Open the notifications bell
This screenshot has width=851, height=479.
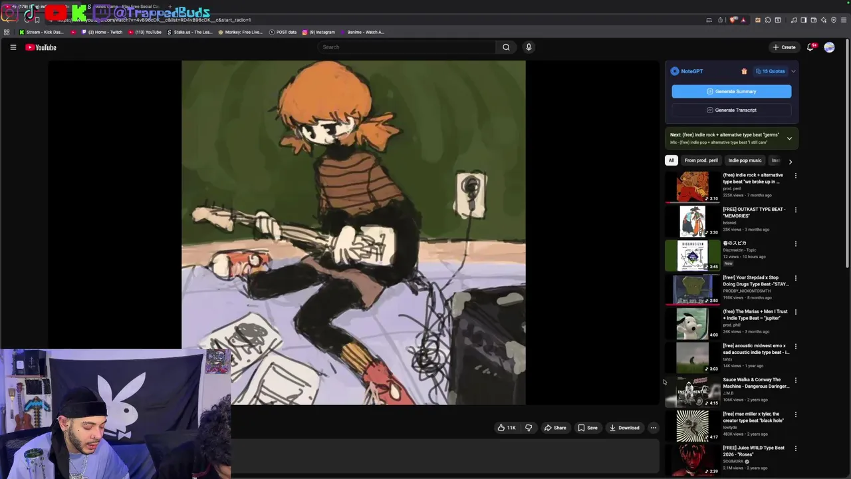810,47
